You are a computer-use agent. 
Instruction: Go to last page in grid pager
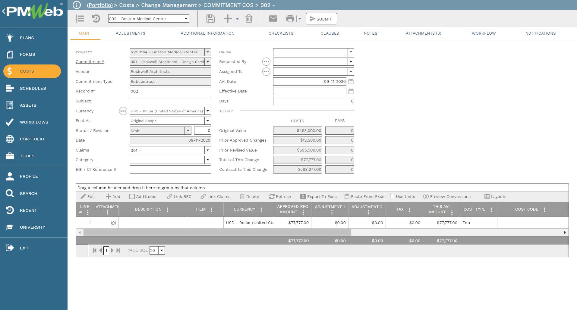(x=118, y=250)
